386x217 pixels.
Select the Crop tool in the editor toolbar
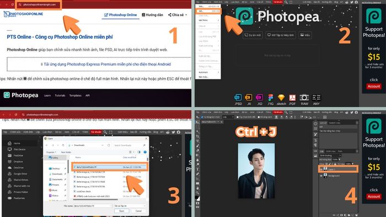pos(197,136)
